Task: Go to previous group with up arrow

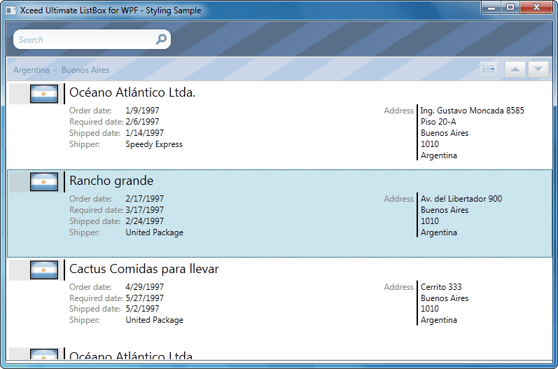Action: tap(515, 69)
